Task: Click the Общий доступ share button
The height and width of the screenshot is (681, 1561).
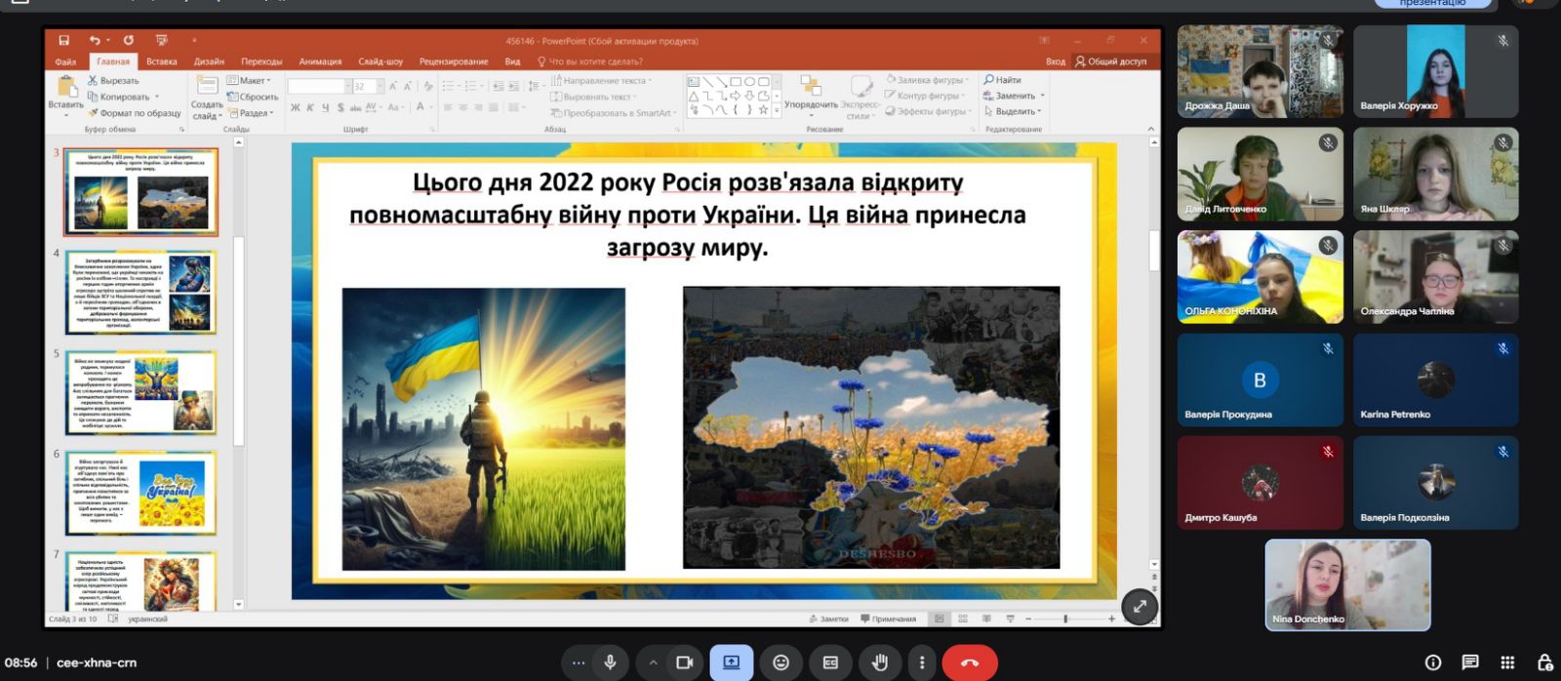Action: pos(1111,61)
